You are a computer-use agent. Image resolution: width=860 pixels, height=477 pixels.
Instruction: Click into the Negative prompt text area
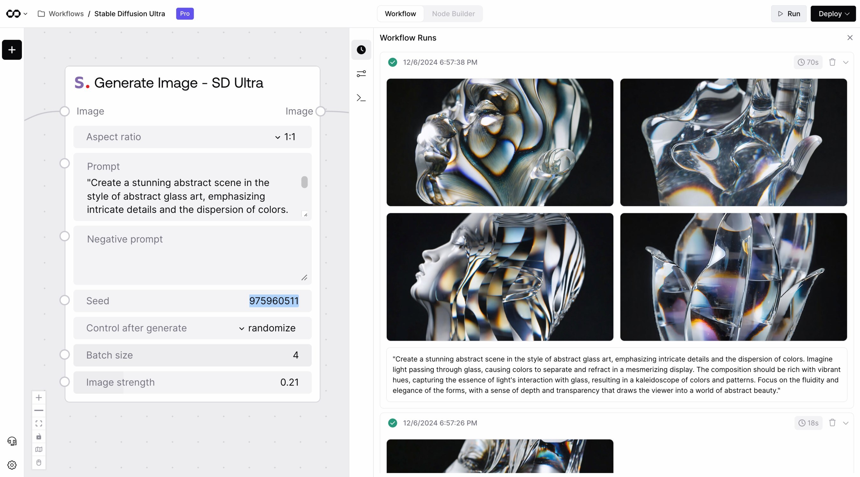pos(192,255)
